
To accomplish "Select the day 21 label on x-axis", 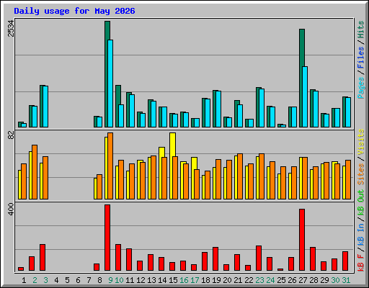I will coord(238,280).
